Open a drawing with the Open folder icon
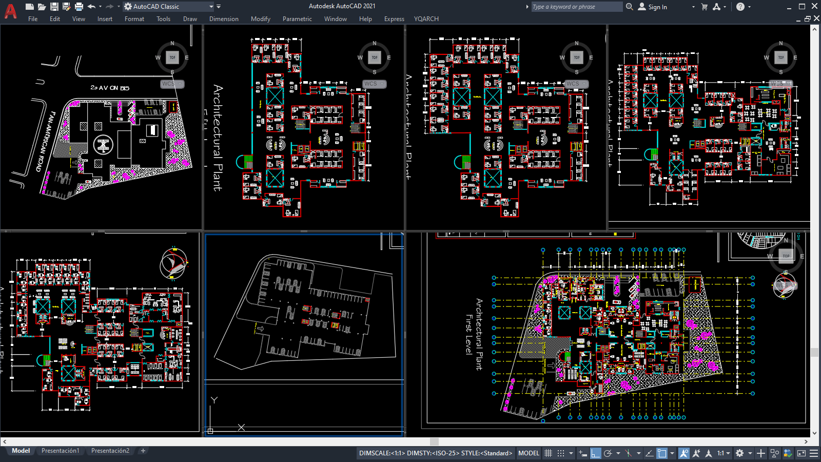The image size is (821, 462). tap(42, 7)
